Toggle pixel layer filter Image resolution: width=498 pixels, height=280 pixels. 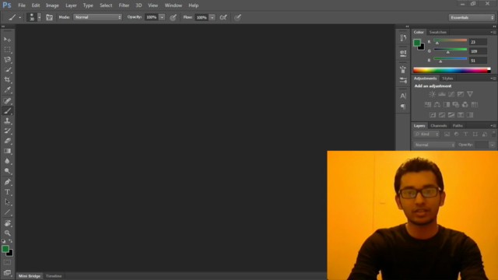(447, 135)
